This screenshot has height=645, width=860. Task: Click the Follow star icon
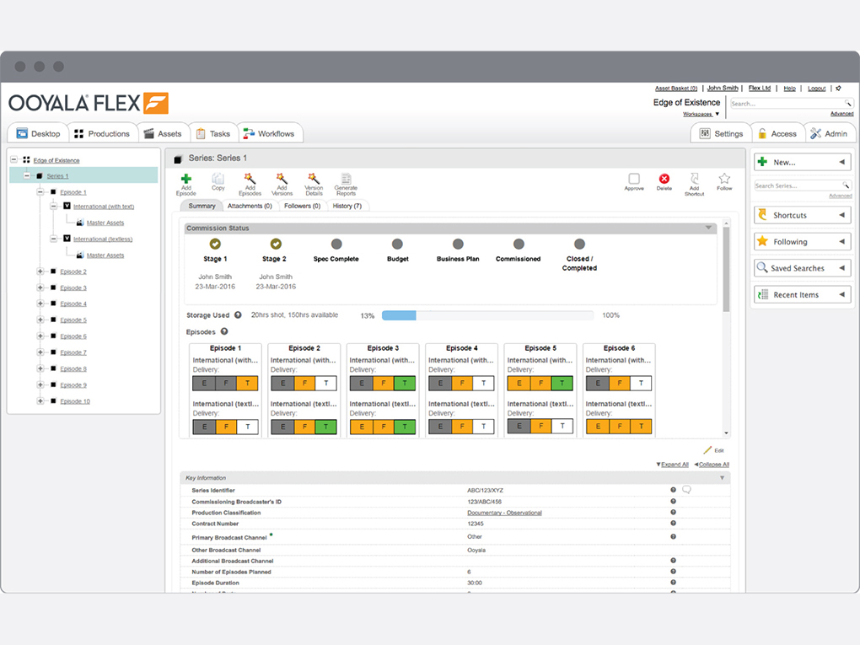click(x=724, y=179)
